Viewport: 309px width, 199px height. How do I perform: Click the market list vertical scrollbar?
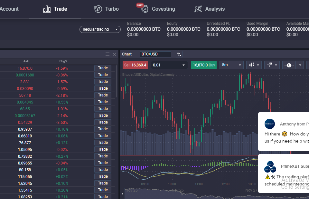117,81
